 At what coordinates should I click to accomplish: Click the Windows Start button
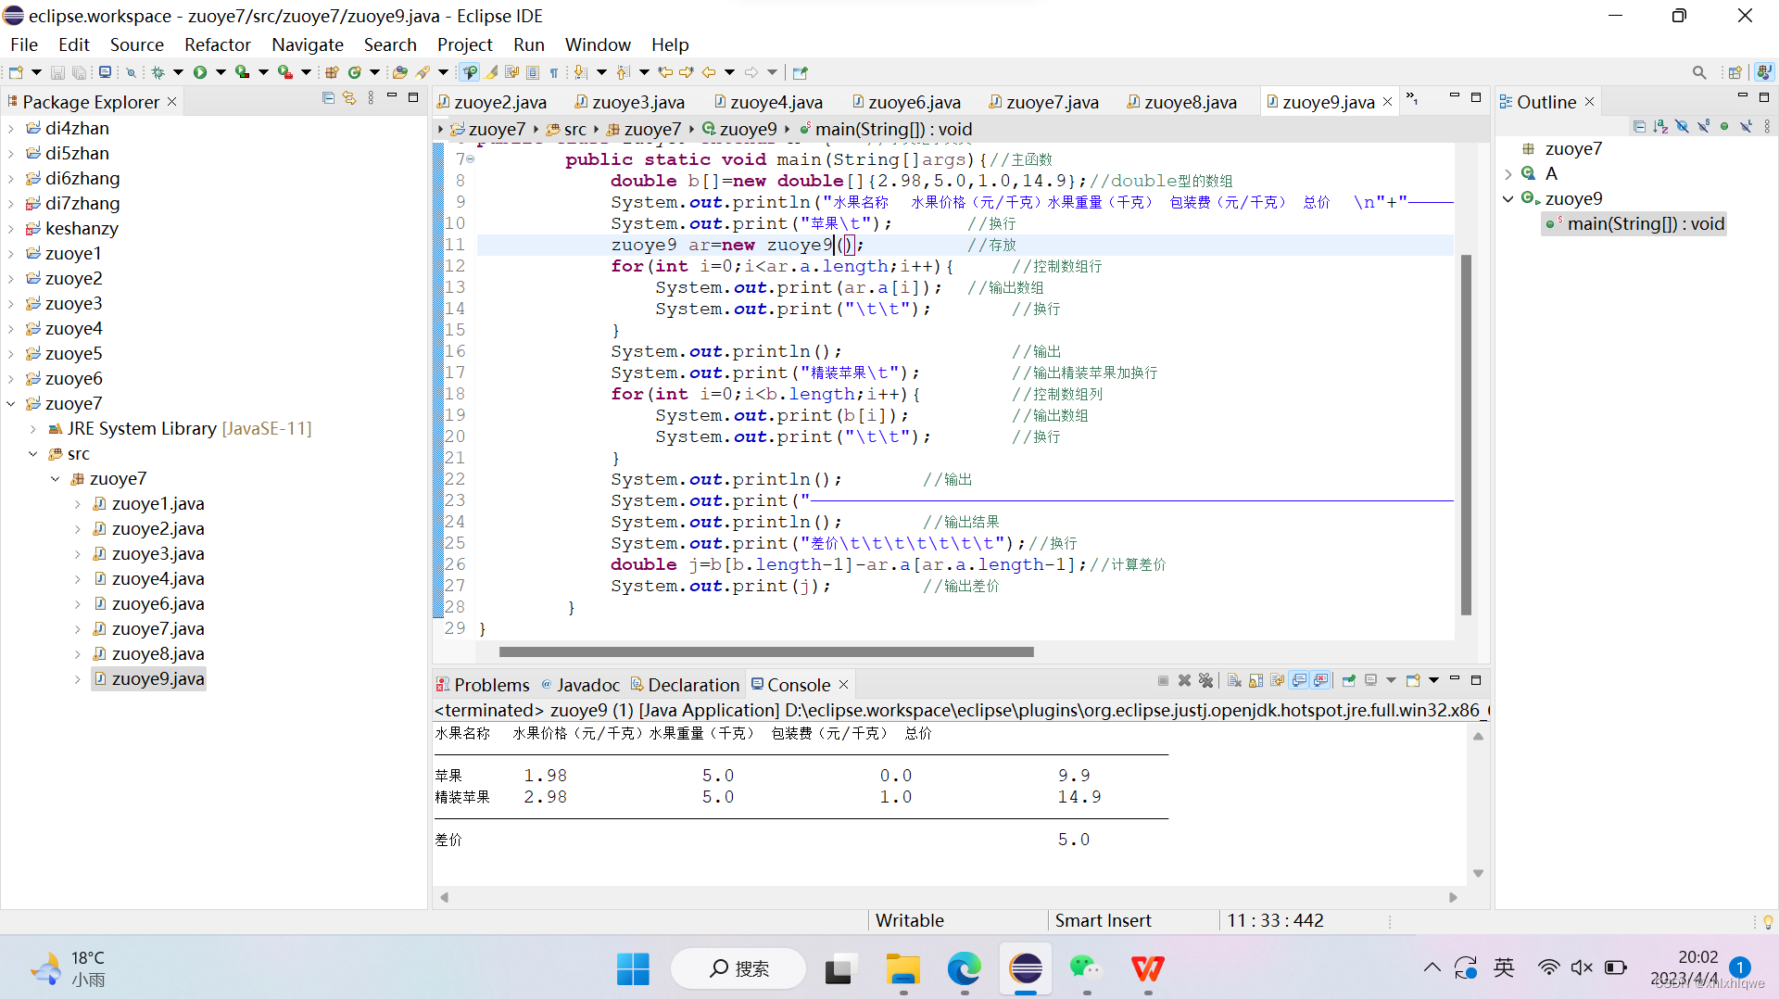[633, 969]
